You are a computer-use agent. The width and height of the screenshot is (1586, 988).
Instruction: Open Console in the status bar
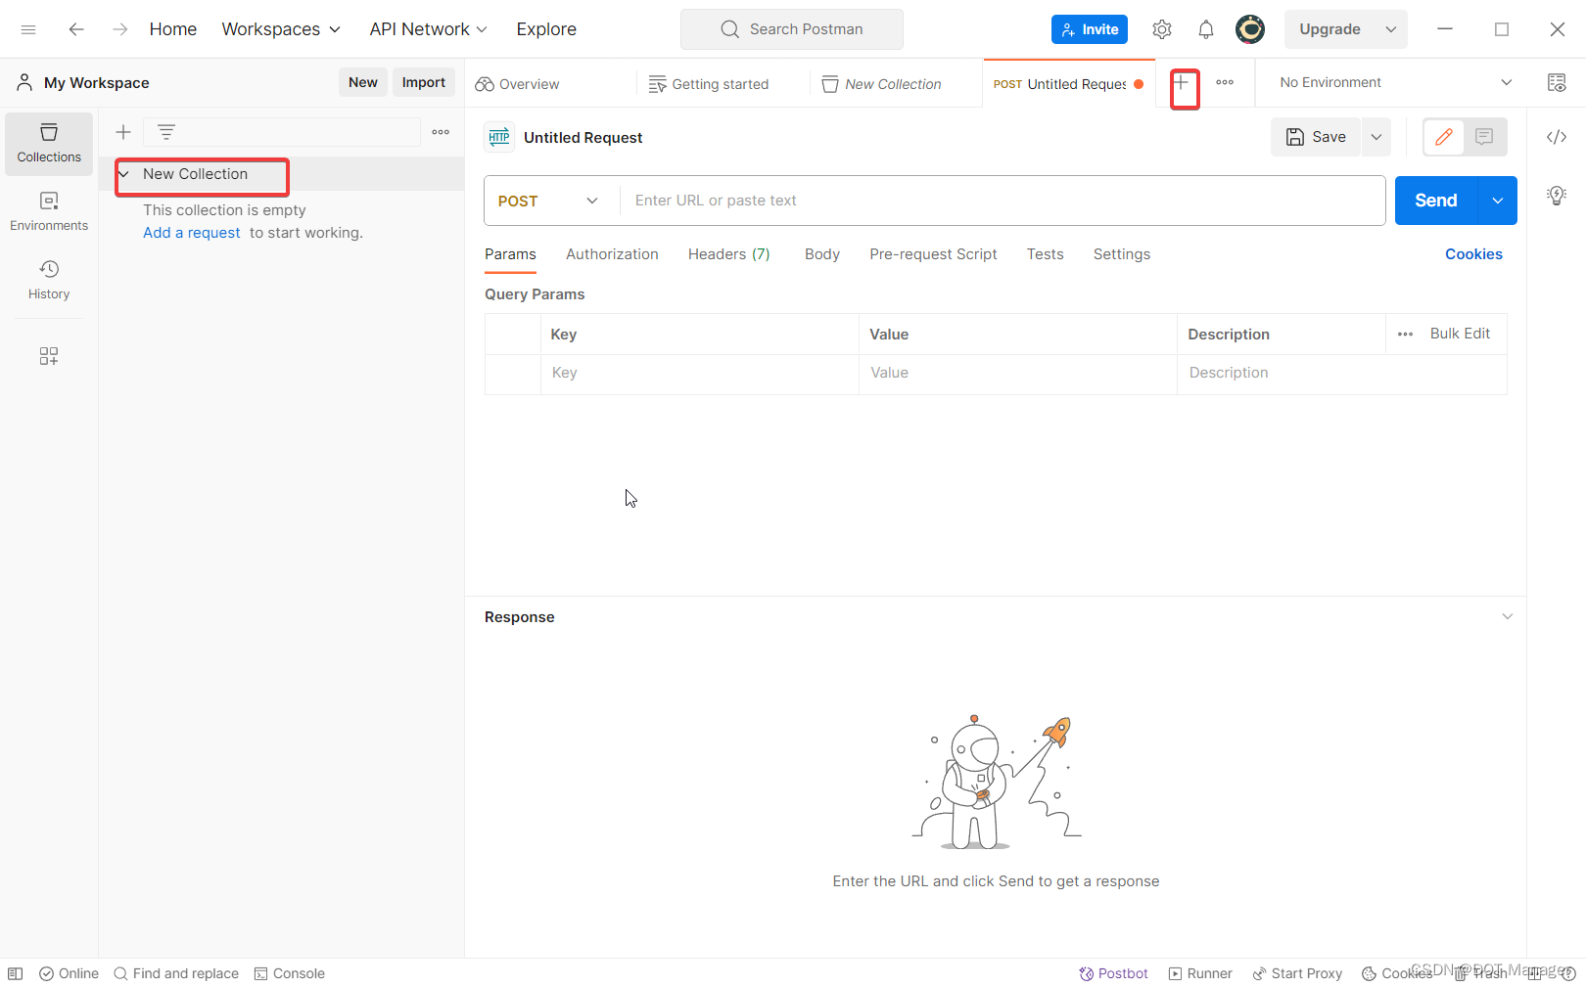pos(289,973)
